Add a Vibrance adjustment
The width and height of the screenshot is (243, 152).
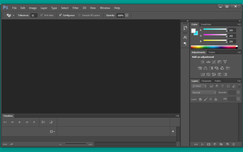pos(225,62)
